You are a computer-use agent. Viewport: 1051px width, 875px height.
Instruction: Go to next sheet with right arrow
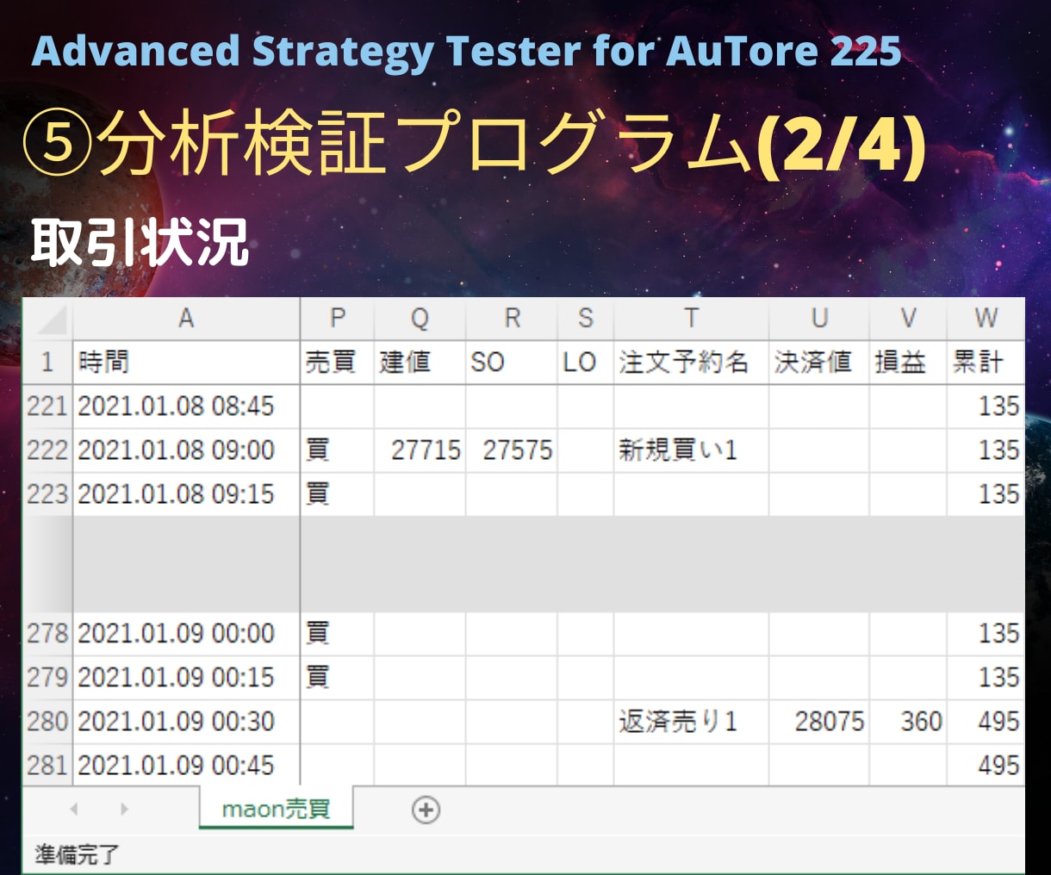[x=124, y=810]
